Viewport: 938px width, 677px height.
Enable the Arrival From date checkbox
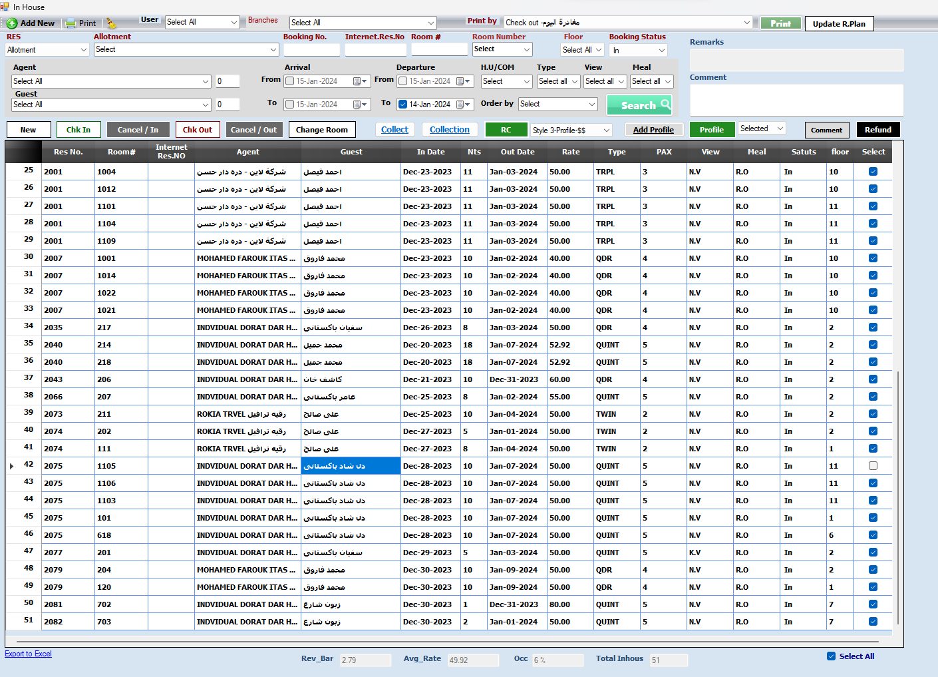coord(289,81)
